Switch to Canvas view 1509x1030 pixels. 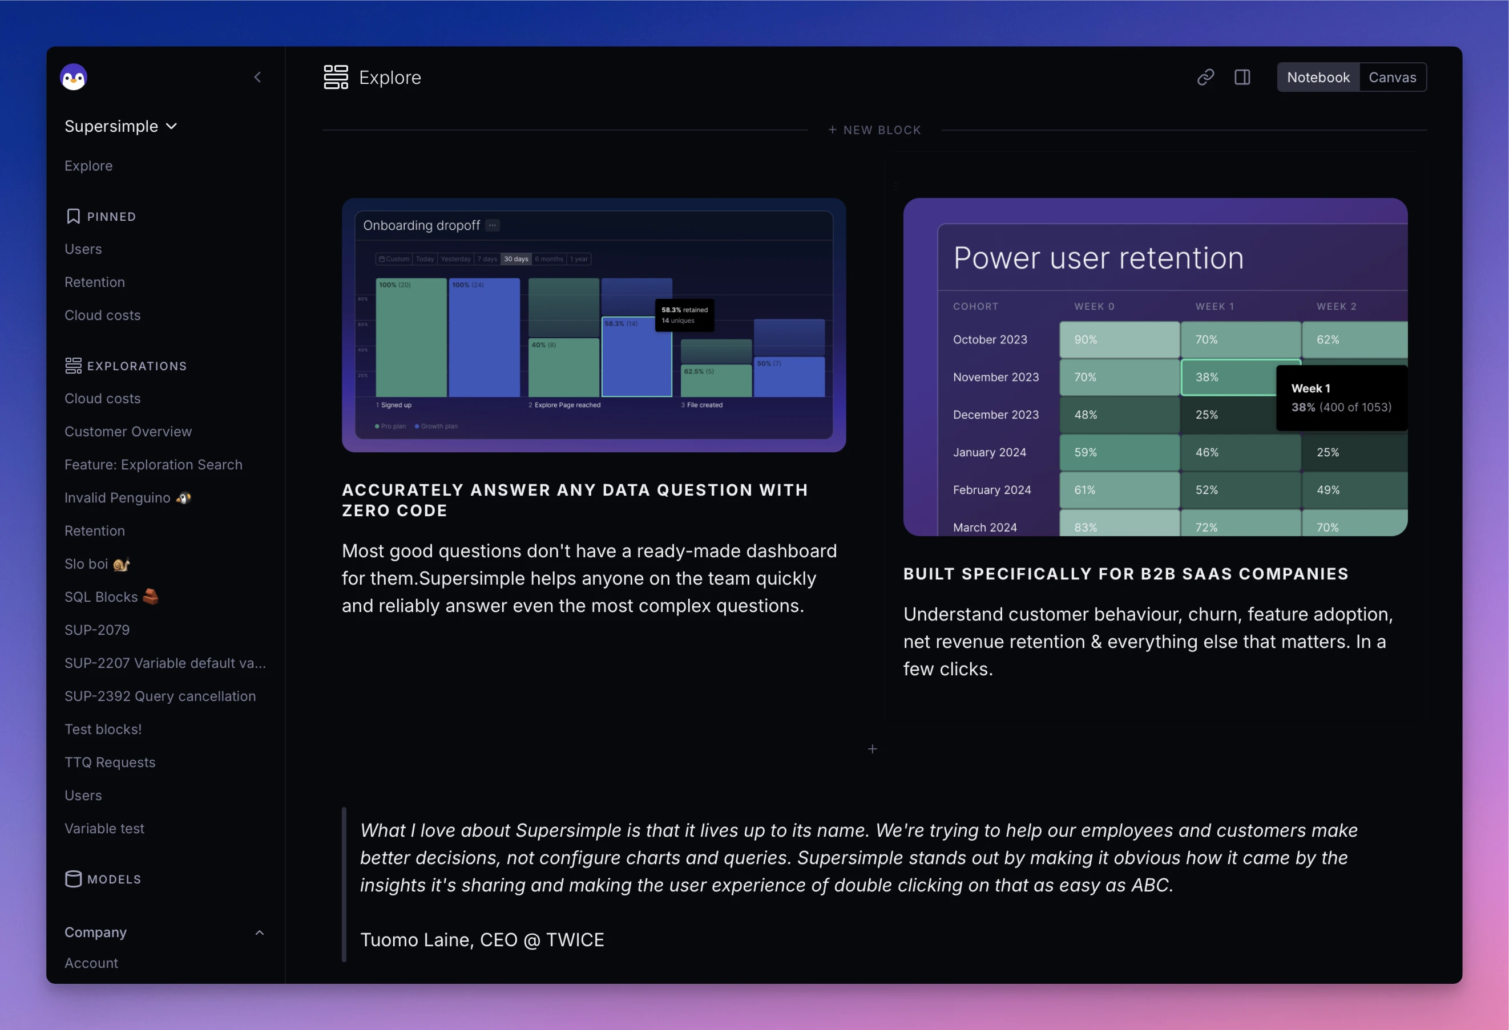[x=1392, y=77]
